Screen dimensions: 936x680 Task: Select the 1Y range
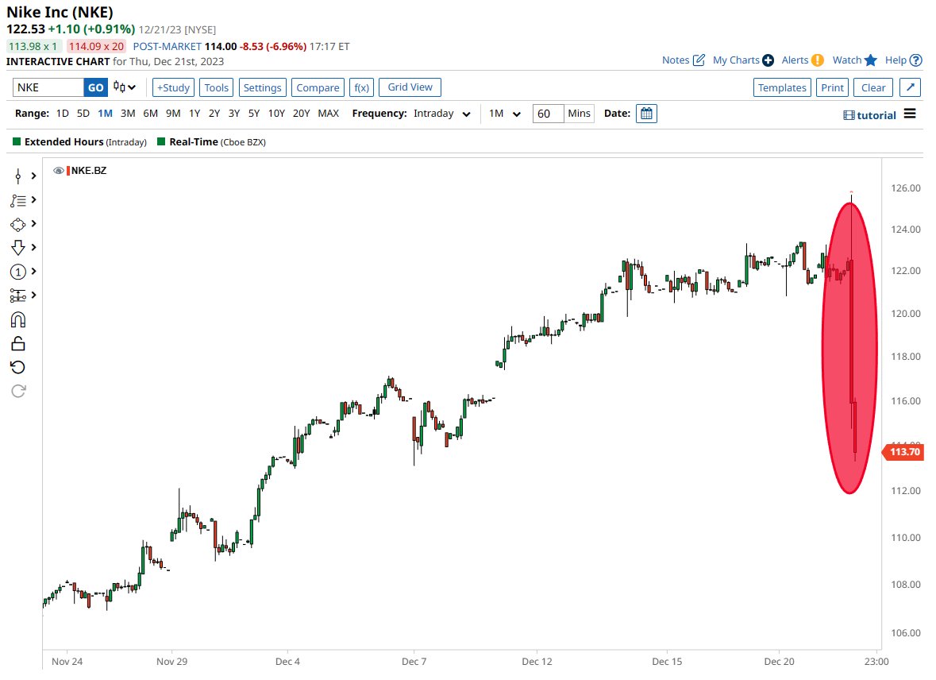[x=195, y=114]
